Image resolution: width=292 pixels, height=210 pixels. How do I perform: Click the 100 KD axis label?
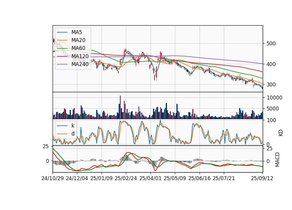[x=271, y=120]
